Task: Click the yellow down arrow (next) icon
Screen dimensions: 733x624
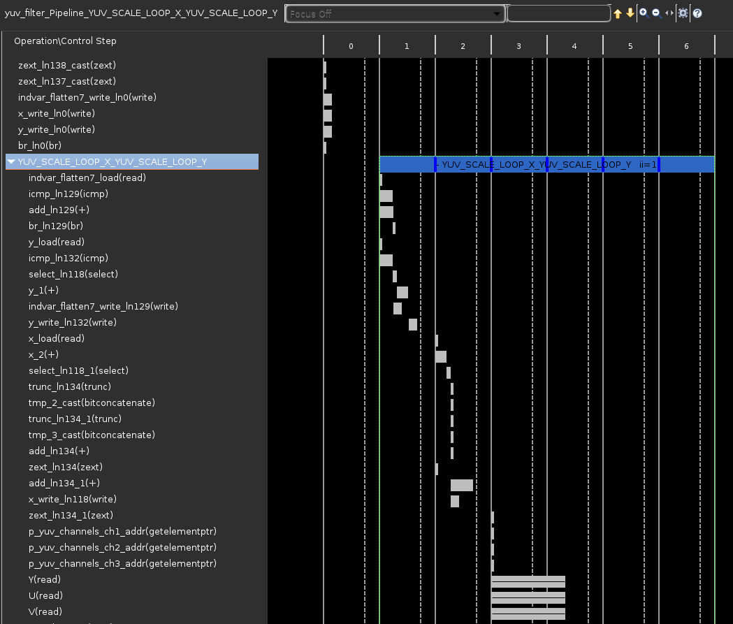Action: click(630, 13)
